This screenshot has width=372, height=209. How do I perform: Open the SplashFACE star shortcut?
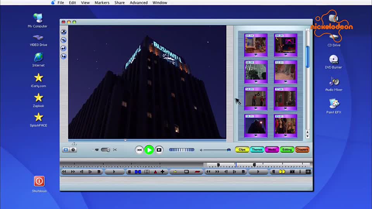[x=38, y=120]
